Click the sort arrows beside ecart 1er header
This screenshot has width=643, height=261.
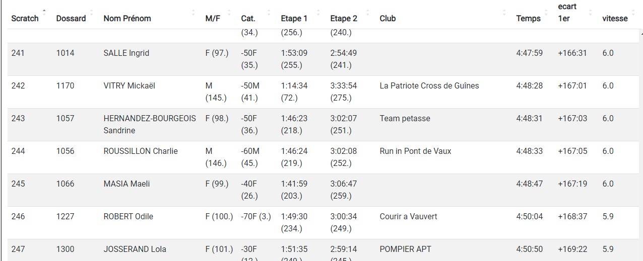590,12
